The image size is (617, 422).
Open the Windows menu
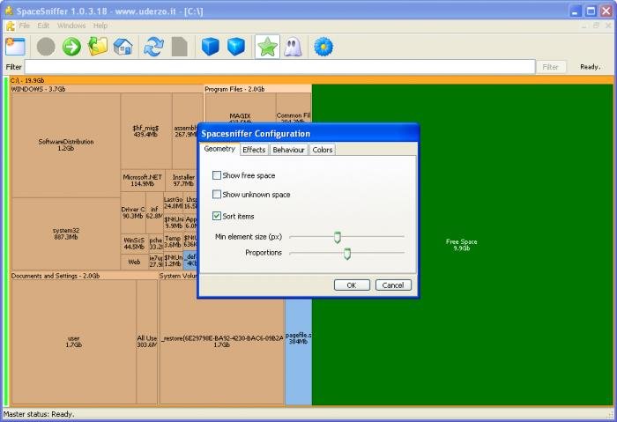pos(71,26)
